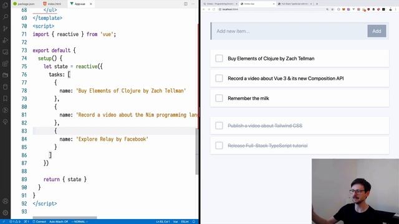Click the struck-through 'Publish a video about Tailwind CSS' text
The width and height of the screenshot is (399, 224).
pos(265,126)
